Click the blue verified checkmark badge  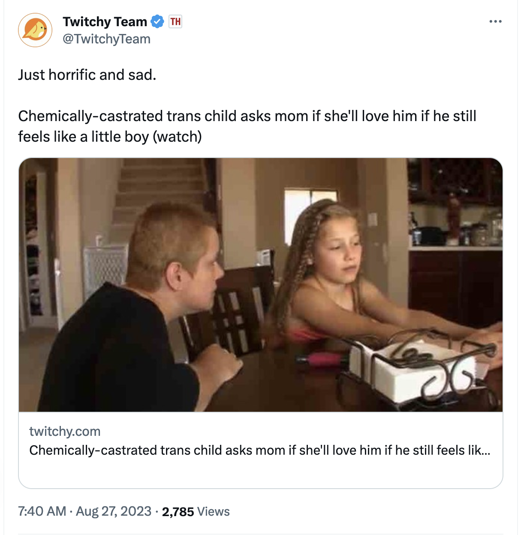point(158,21)
